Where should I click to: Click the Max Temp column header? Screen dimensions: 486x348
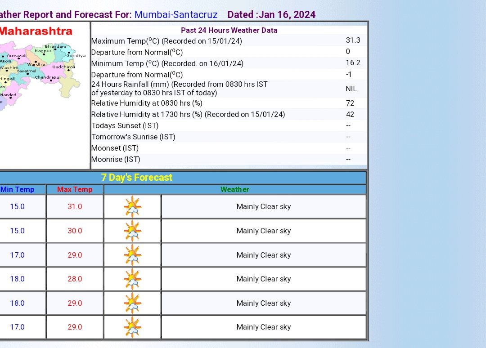coord(75,189)
